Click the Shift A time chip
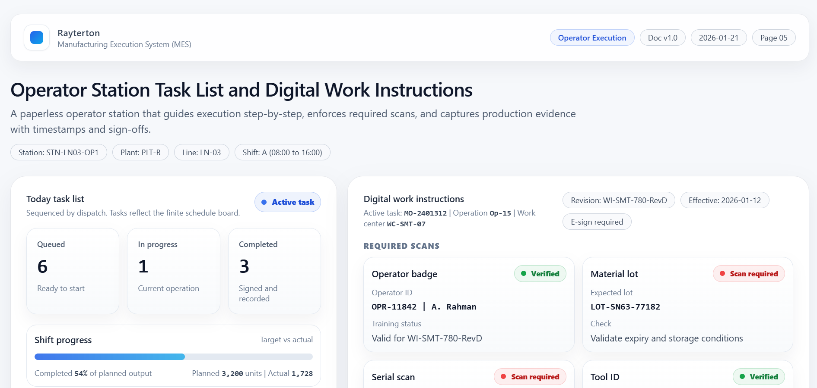The height and width of the screenshot is (388, 817). coord(282,153)
